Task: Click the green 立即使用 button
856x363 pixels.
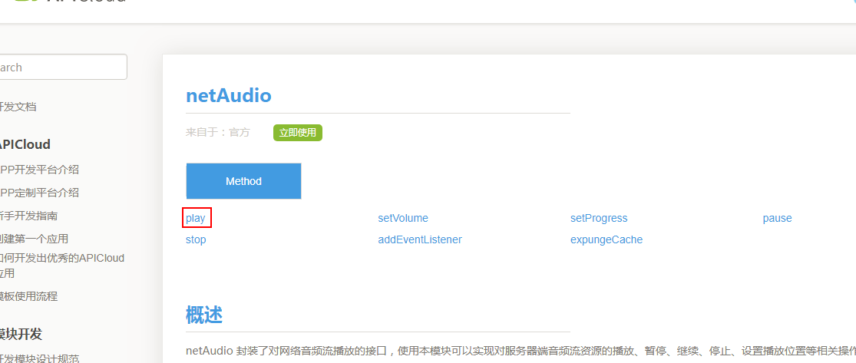Action: click(297, 133)
